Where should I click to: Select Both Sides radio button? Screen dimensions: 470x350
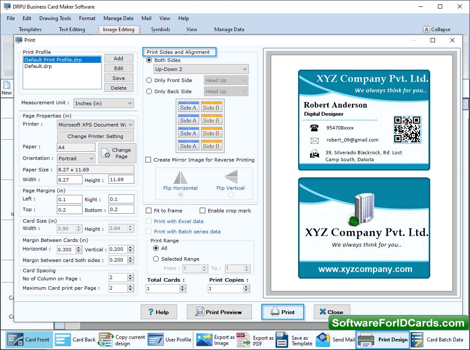[149, 60]
